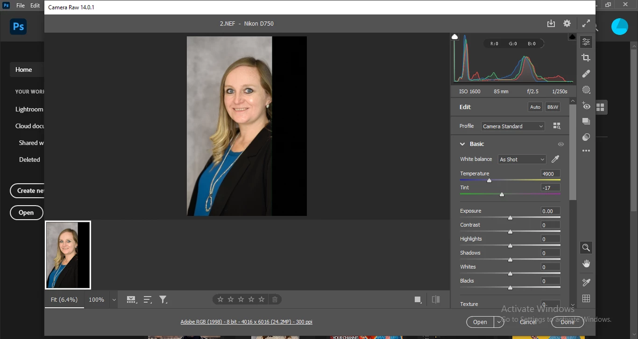Open the sort filmstrip menu icon
The image size is (638, 339).
coord(148,300)
